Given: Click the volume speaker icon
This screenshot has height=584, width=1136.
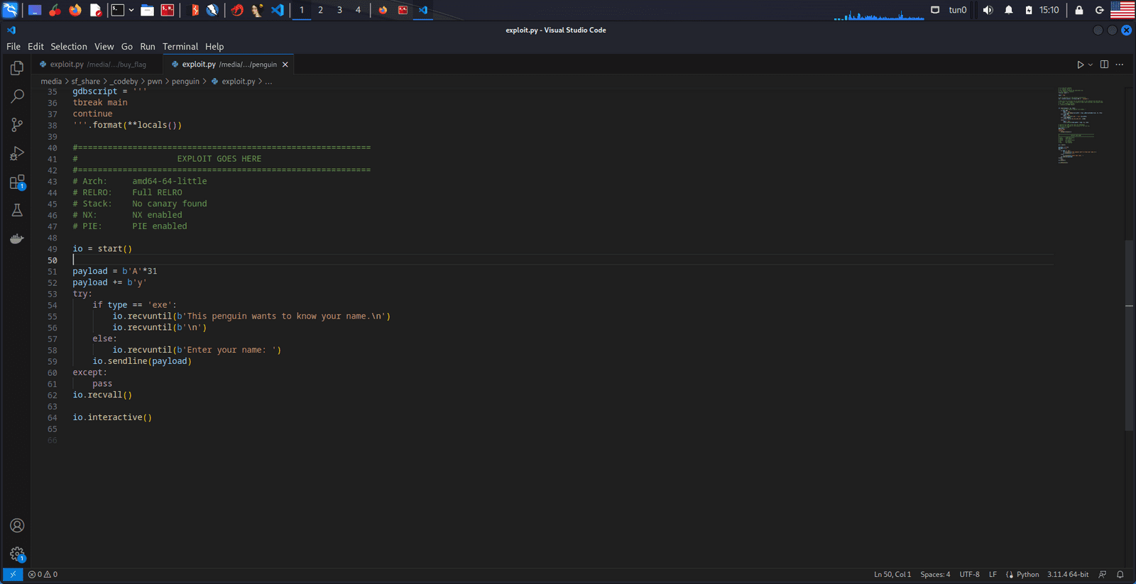Looking at the screenshot, I should pyautogui.click(x=988, y=10).
